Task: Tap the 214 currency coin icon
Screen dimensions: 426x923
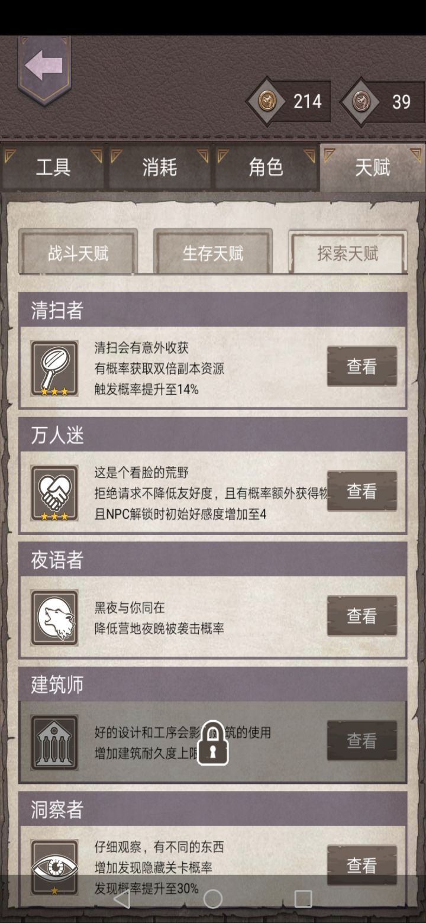Action: (x=267, y=102)
